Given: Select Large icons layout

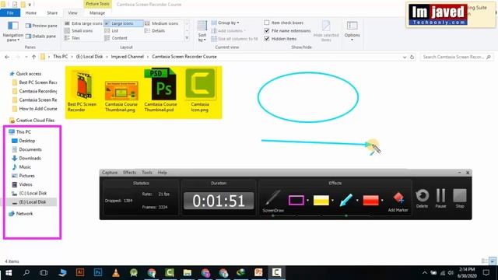Looking at the screenshot, I should [123, 23].
